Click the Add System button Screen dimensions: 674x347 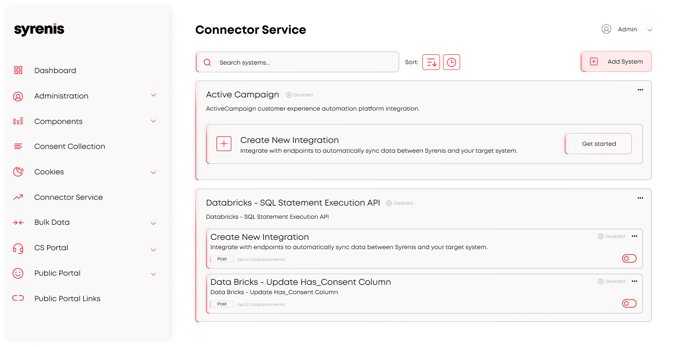617,62
